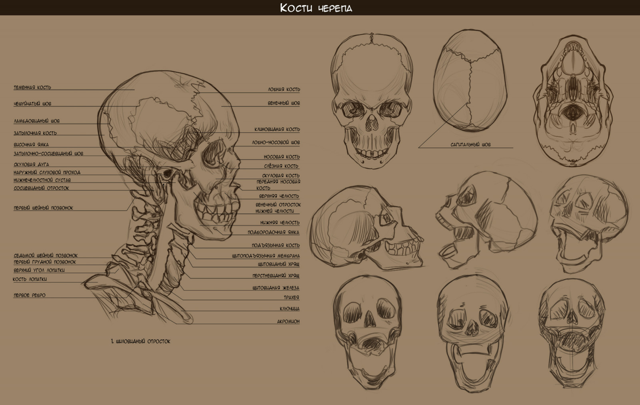Screen dimensions: 640x405
Task: Click the footnote '1. Шиловидный отросток'
Action: click(x=141, y=341)
